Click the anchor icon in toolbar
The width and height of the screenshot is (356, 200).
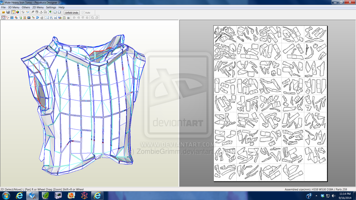pos(41,12)
